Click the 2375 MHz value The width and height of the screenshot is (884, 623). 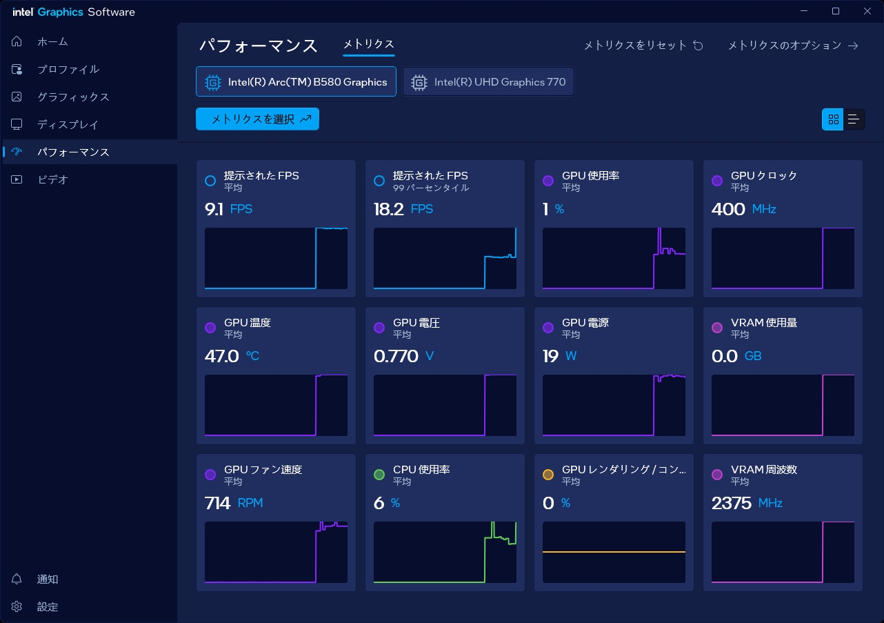747,503
